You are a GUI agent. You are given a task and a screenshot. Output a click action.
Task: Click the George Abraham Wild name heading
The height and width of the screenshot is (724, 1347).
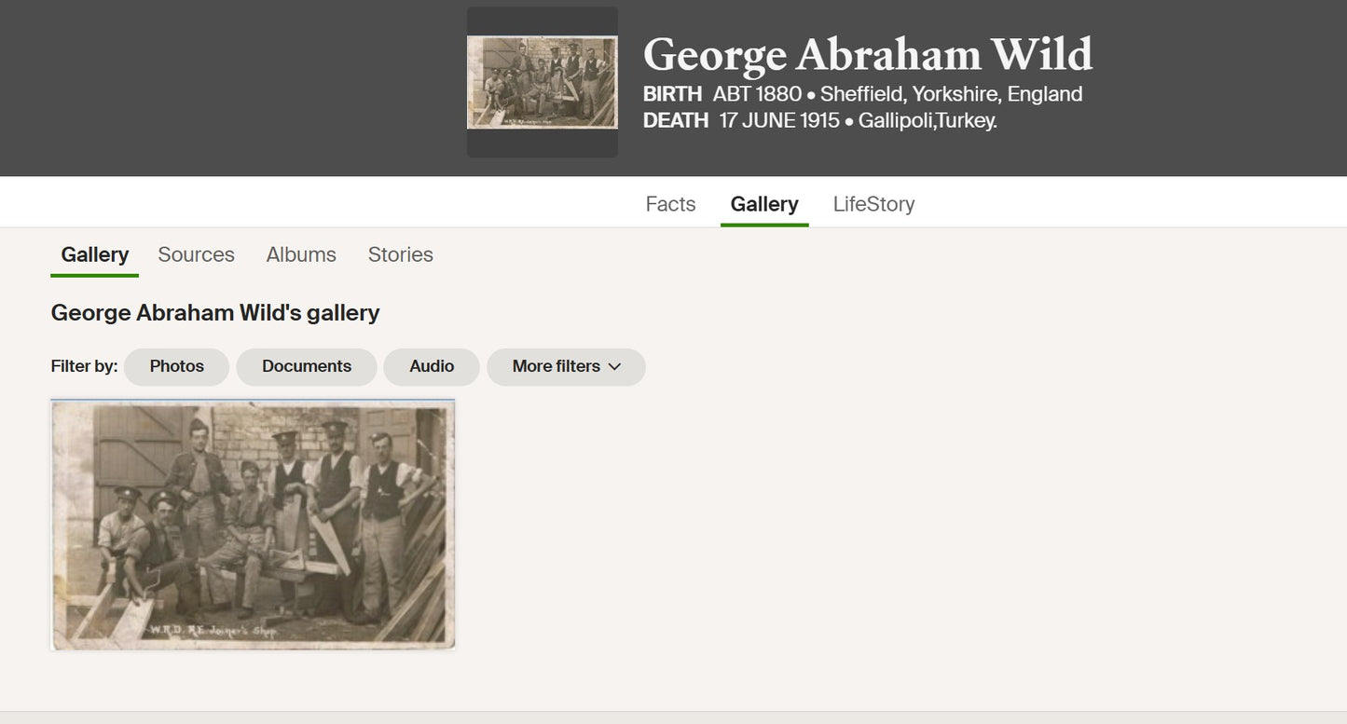point(868,54)
